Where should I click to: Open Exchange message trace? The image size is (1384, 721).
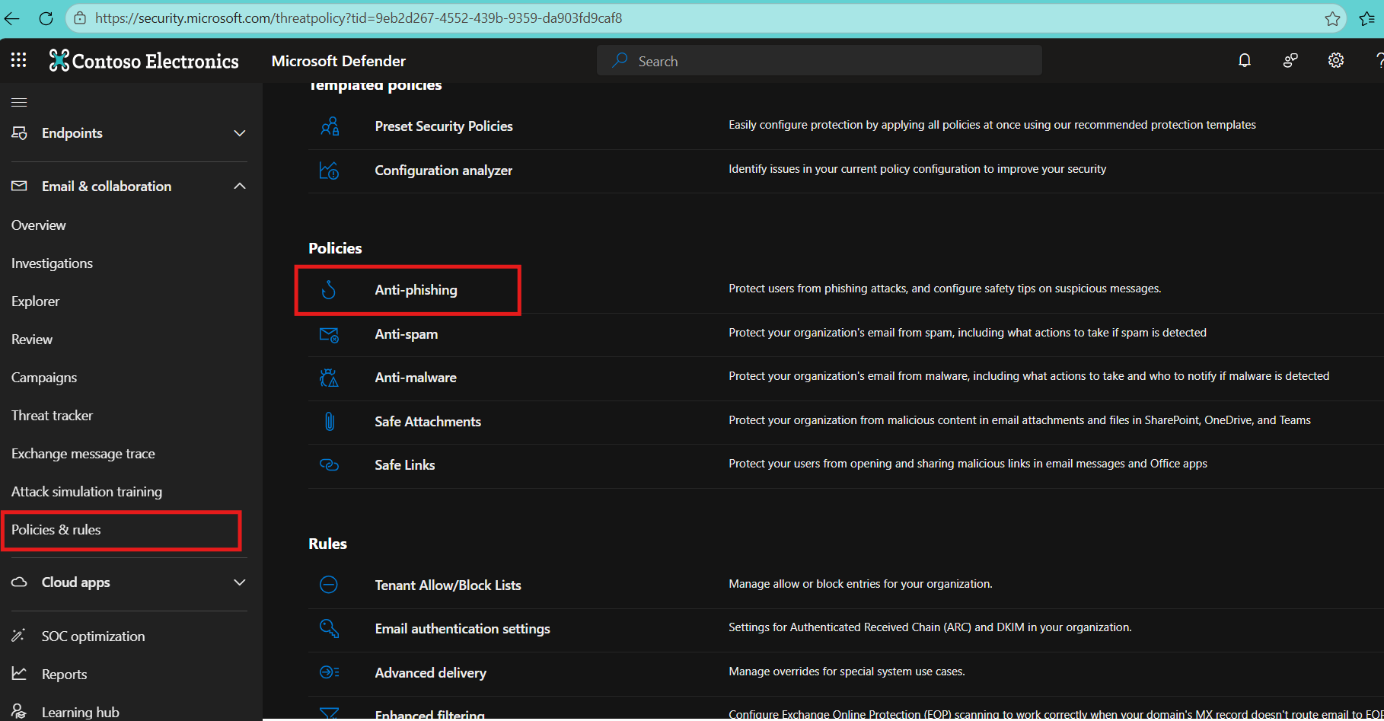tap(83, 454)
